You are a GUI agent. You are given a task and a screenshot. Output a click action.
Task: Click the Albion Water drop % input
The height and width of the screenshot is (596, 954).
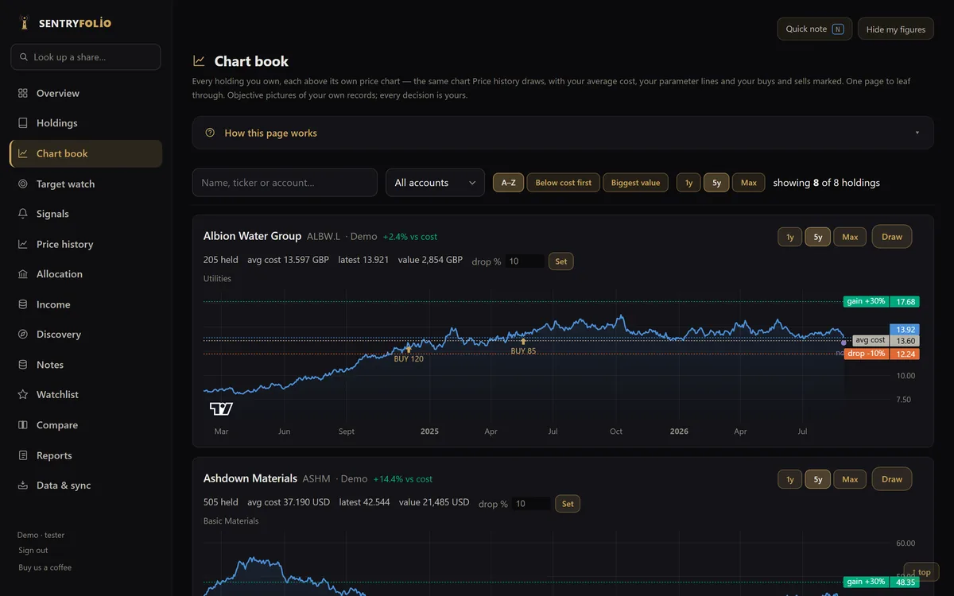pos(525,261)
